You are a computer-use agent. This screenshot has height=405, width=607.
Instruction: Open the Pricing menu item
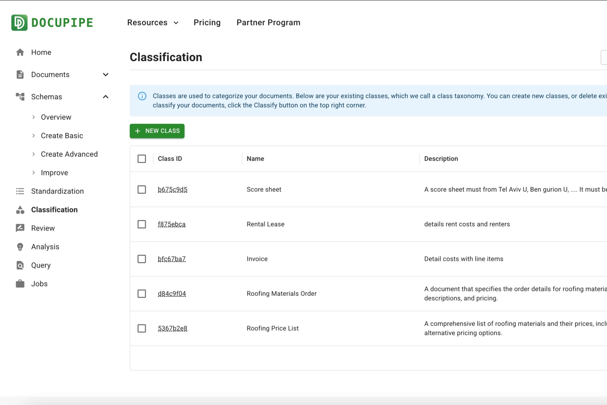click(x=207, y=23)
